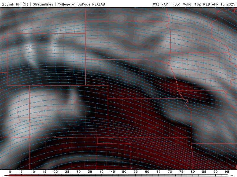Click the '25' value on the color scale
The height and width of the screenshot is (177, 237).
click(x=67, y=172)
